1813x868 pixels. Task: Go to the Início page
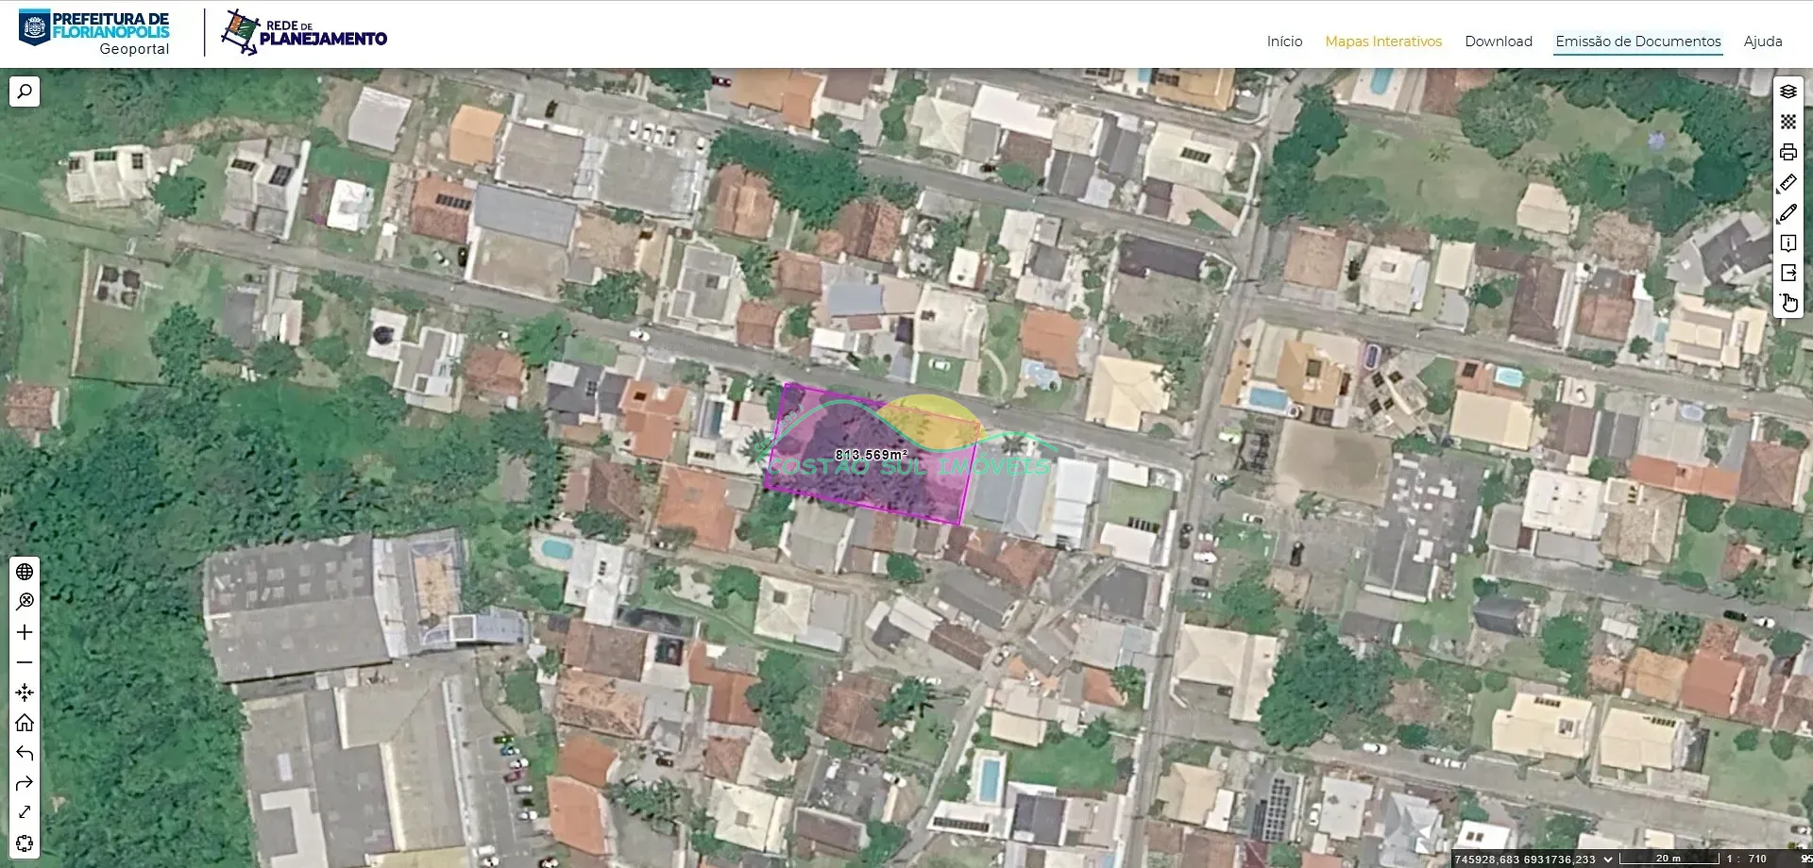(1284, 42)
